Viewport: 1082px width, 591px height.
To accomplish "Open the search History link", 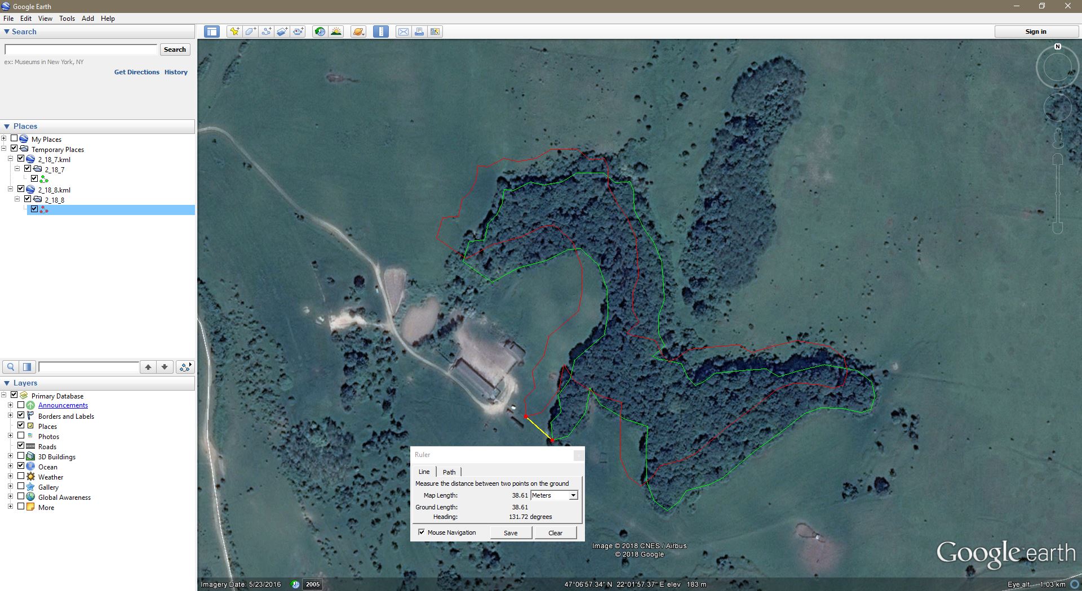I will coord(176,72).
